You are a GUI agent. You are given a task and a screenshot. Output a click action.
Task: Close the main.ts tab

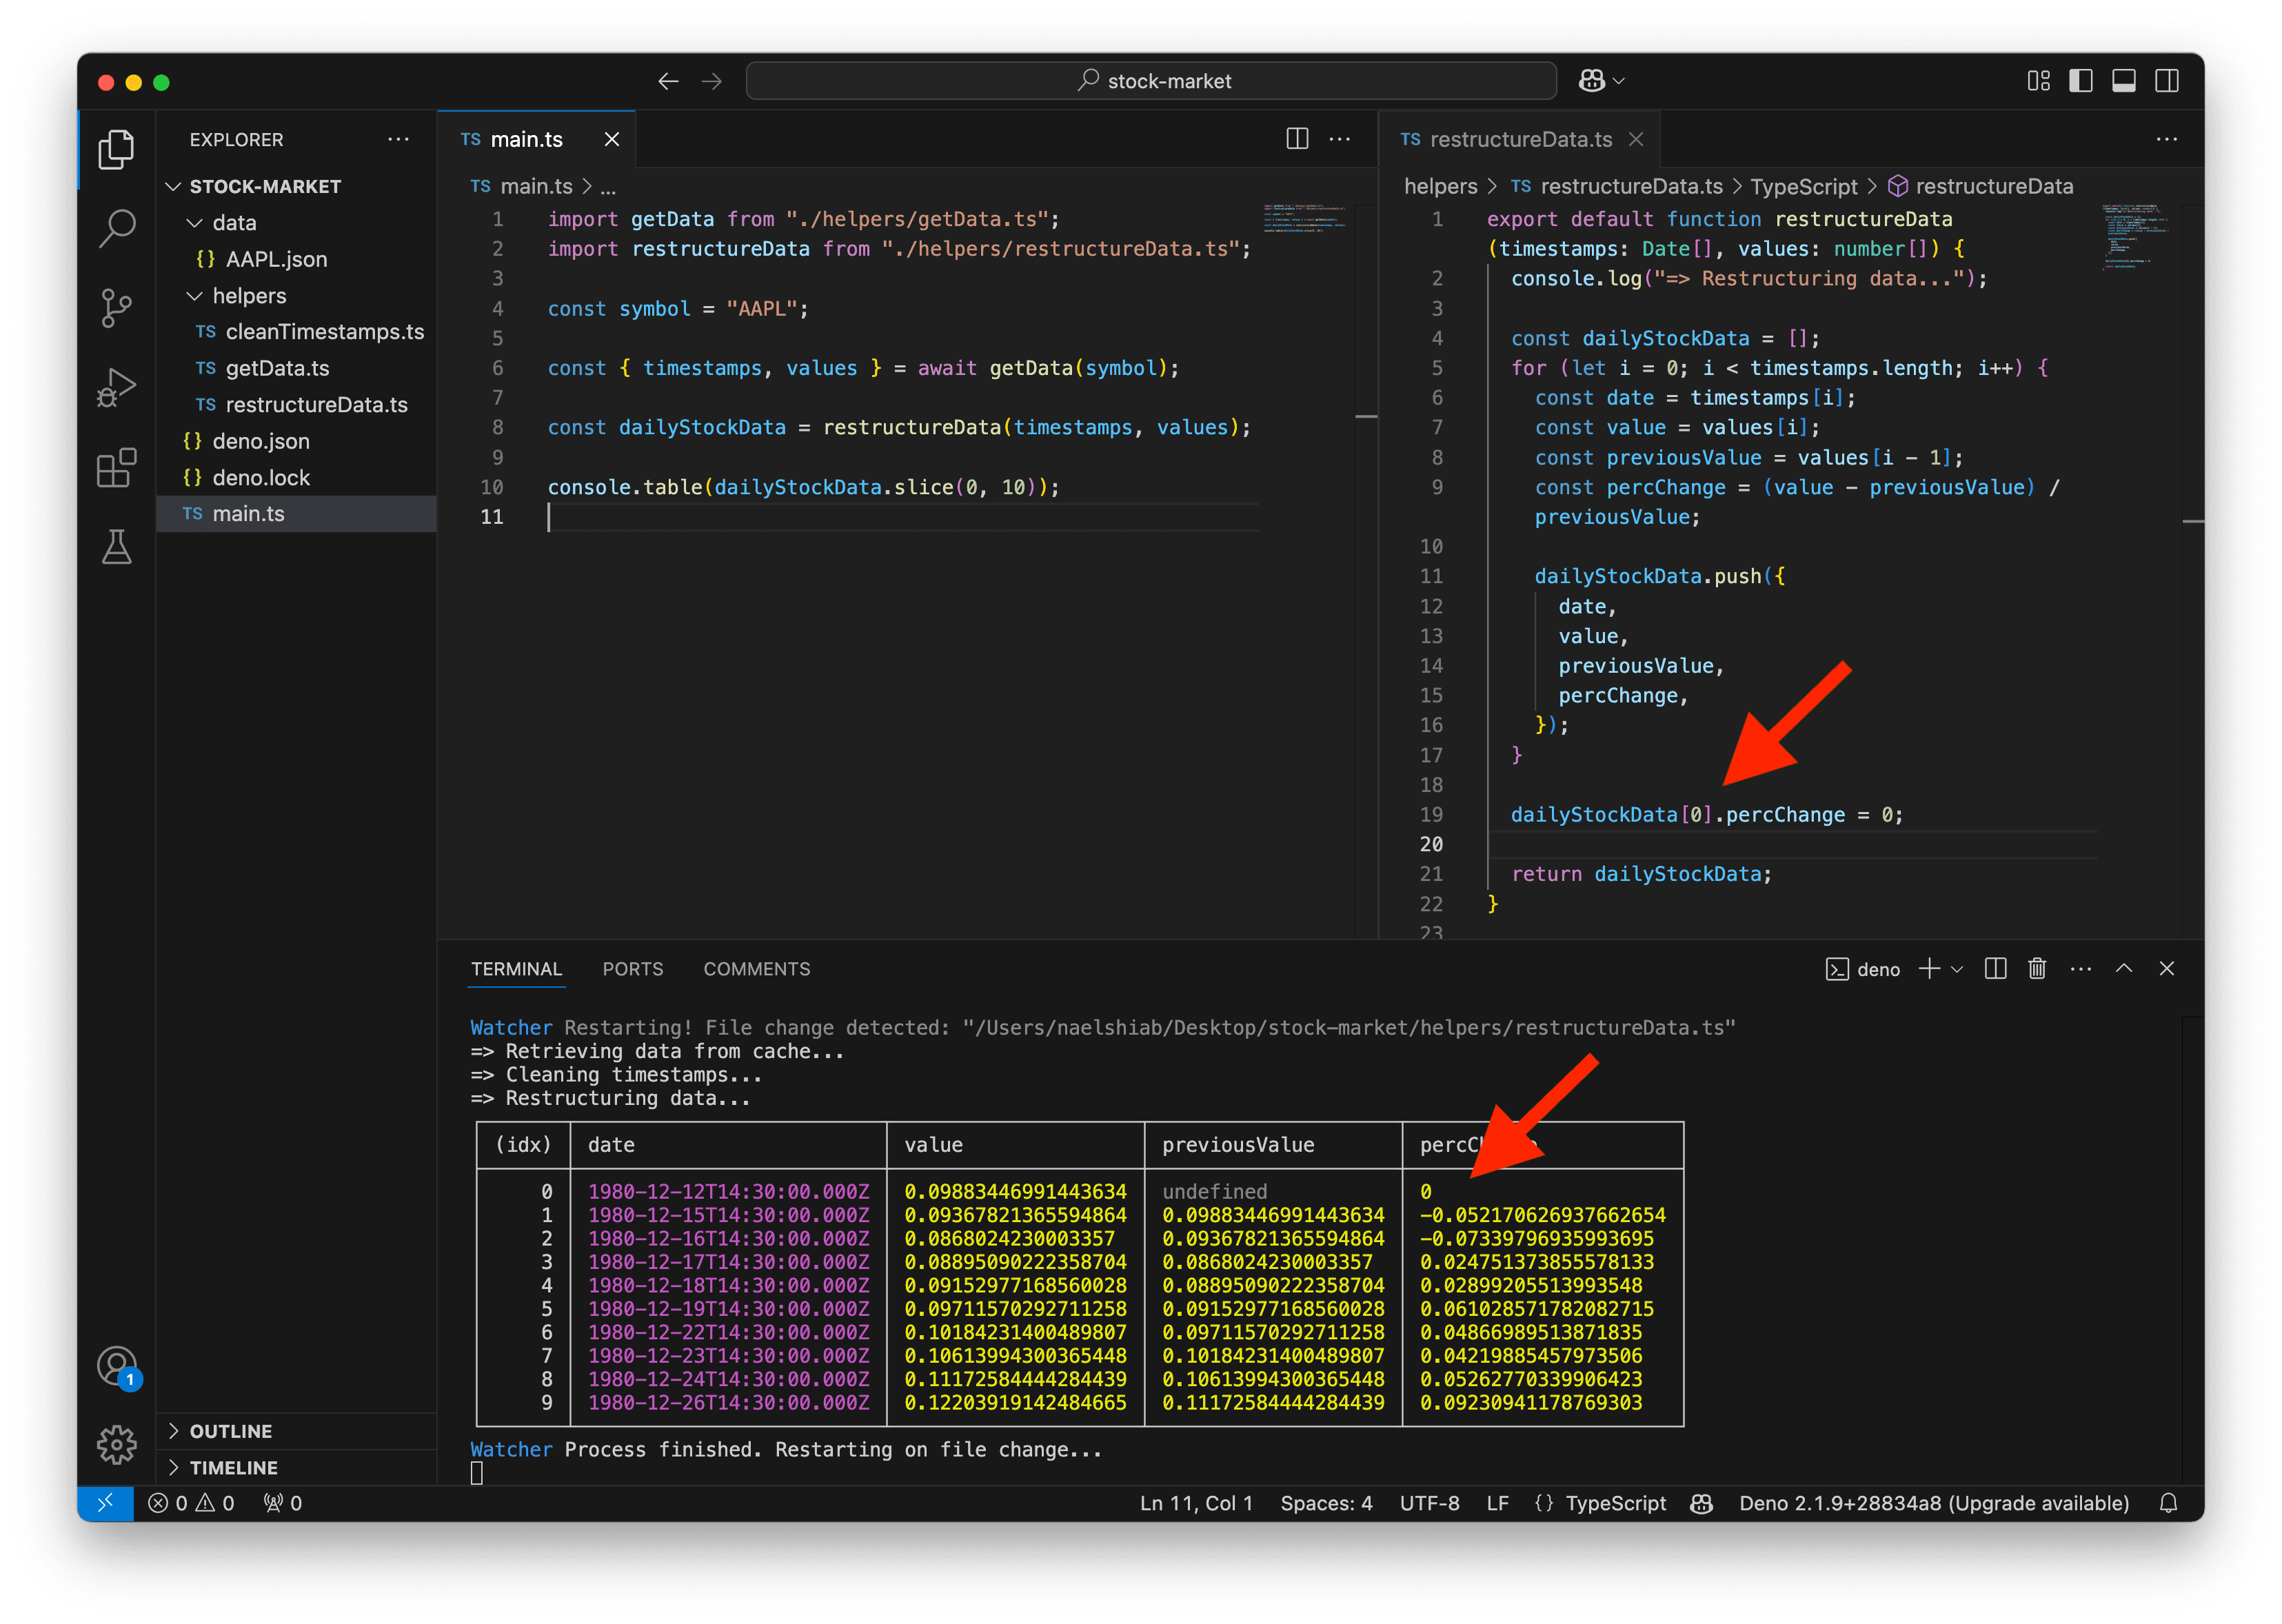point(612,139)
